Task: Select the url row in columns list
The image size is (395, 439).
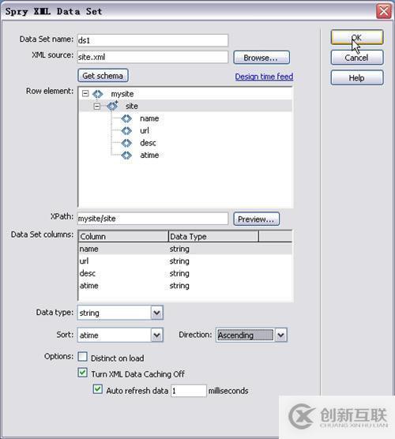Action: (x=185, y=261)
